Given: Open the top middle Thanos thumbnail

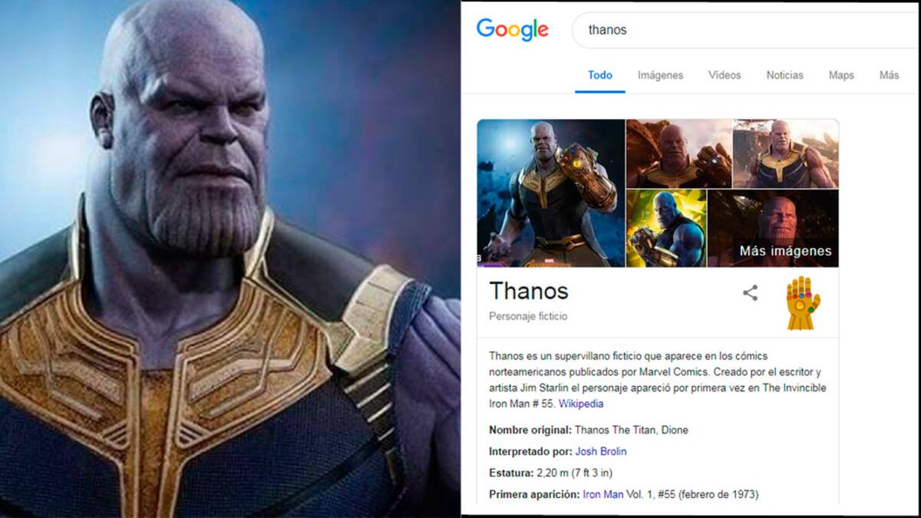Looking at the screenshot, I should click(678, 153).
